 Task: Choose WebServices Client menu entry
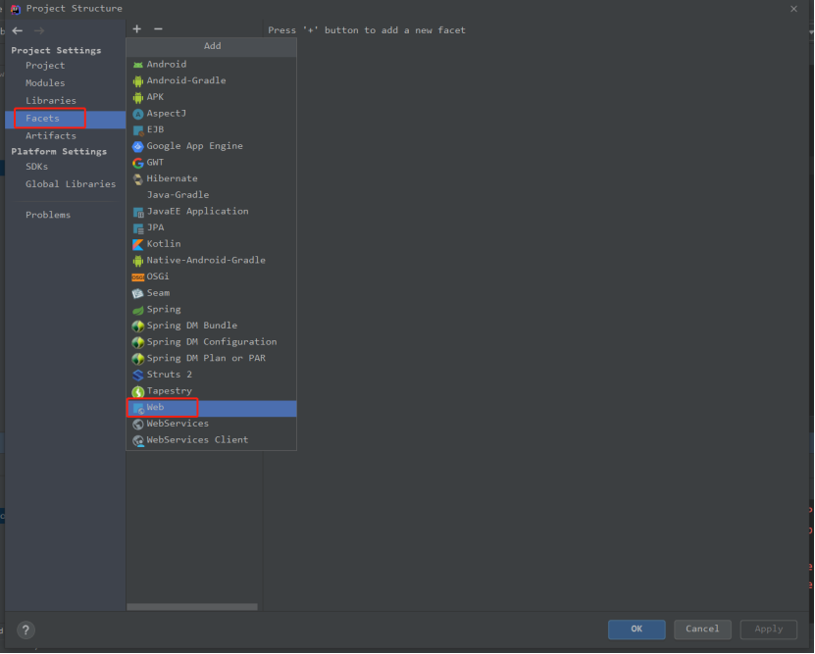click(211, 440)
